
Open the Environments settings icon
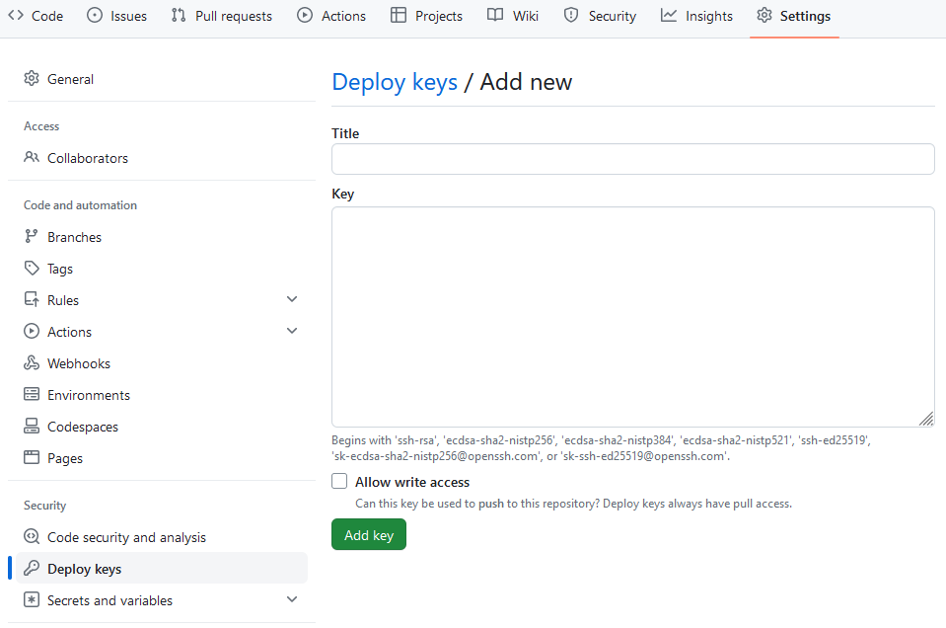click(31, 394)
